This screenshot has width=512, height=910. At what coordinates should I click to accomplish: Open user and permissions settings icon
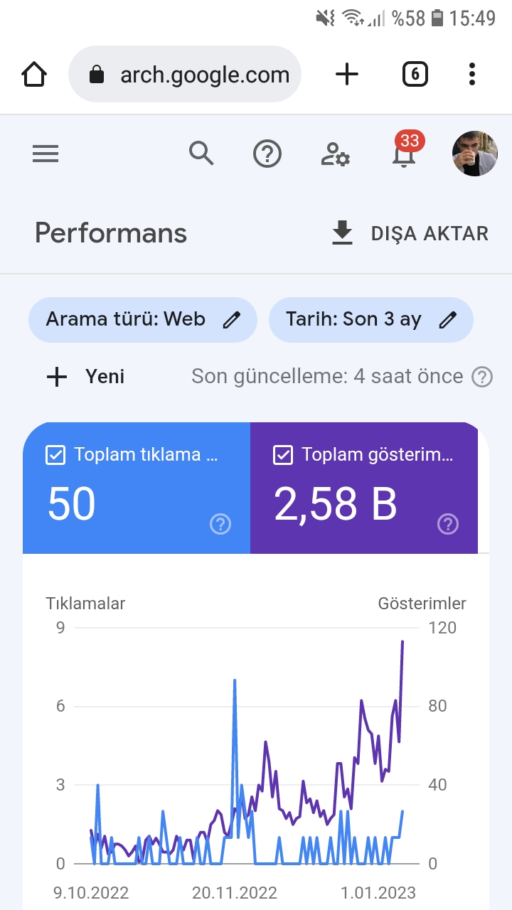(335, 154)
